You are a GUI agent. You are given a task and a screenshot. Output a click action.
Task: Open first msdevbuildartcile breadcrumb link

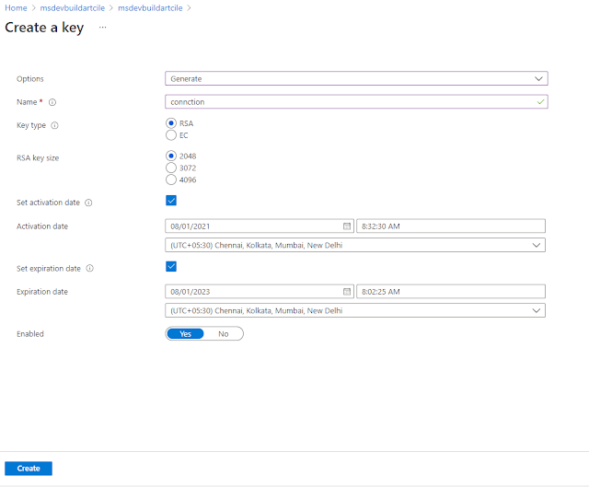pos(73,8)
